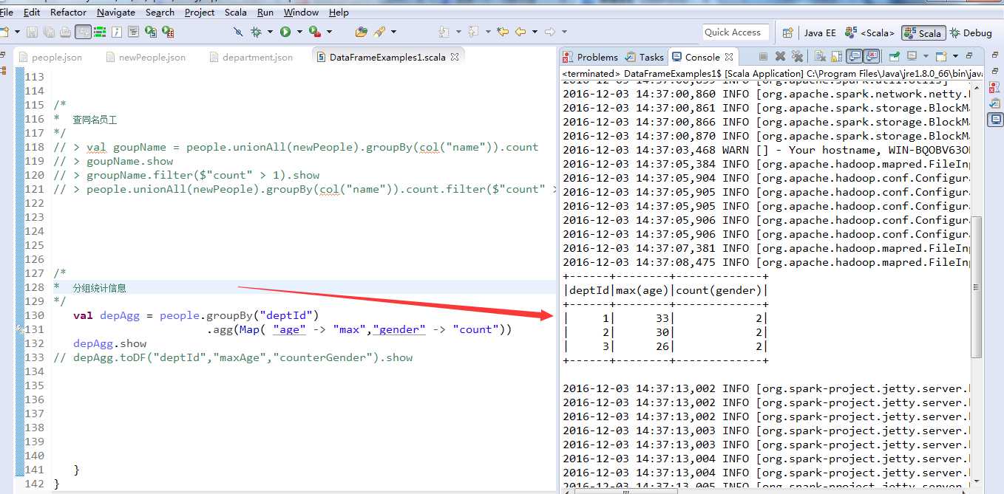Open the Debug configurations dropdown arrow

click(x=270, y=32)
